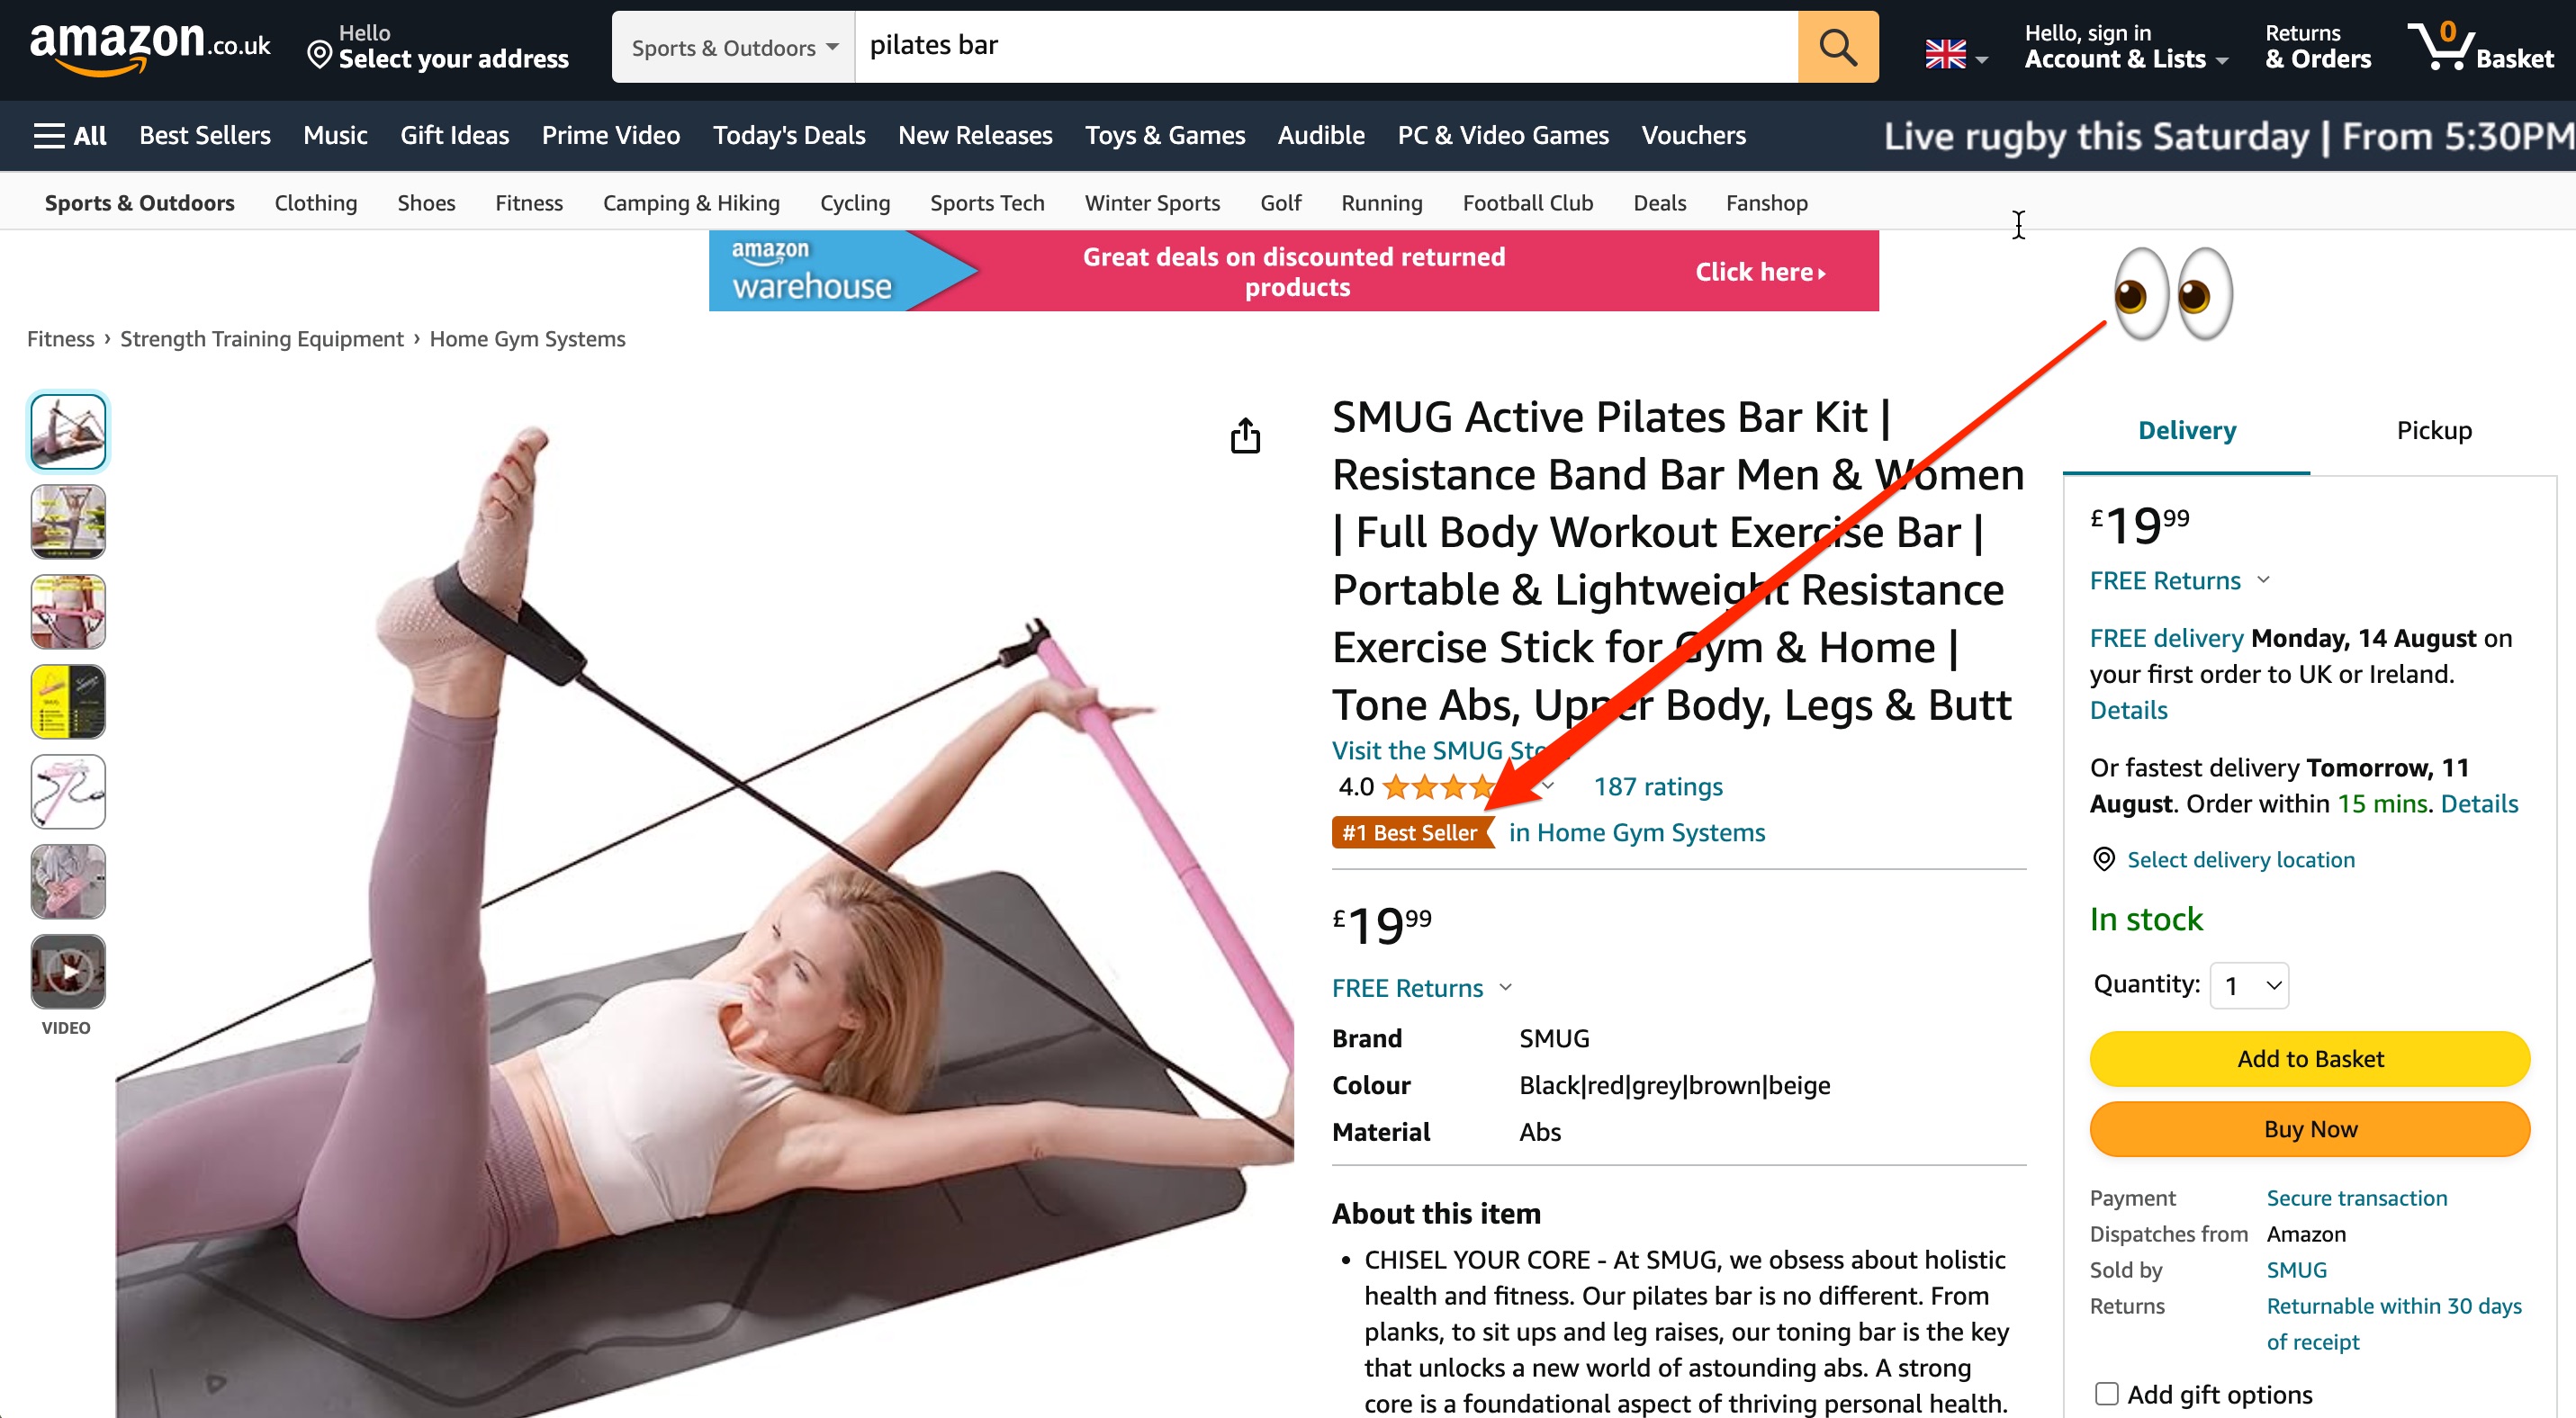
Task: Play the product video thumbnail
Action: pos(68,970)
